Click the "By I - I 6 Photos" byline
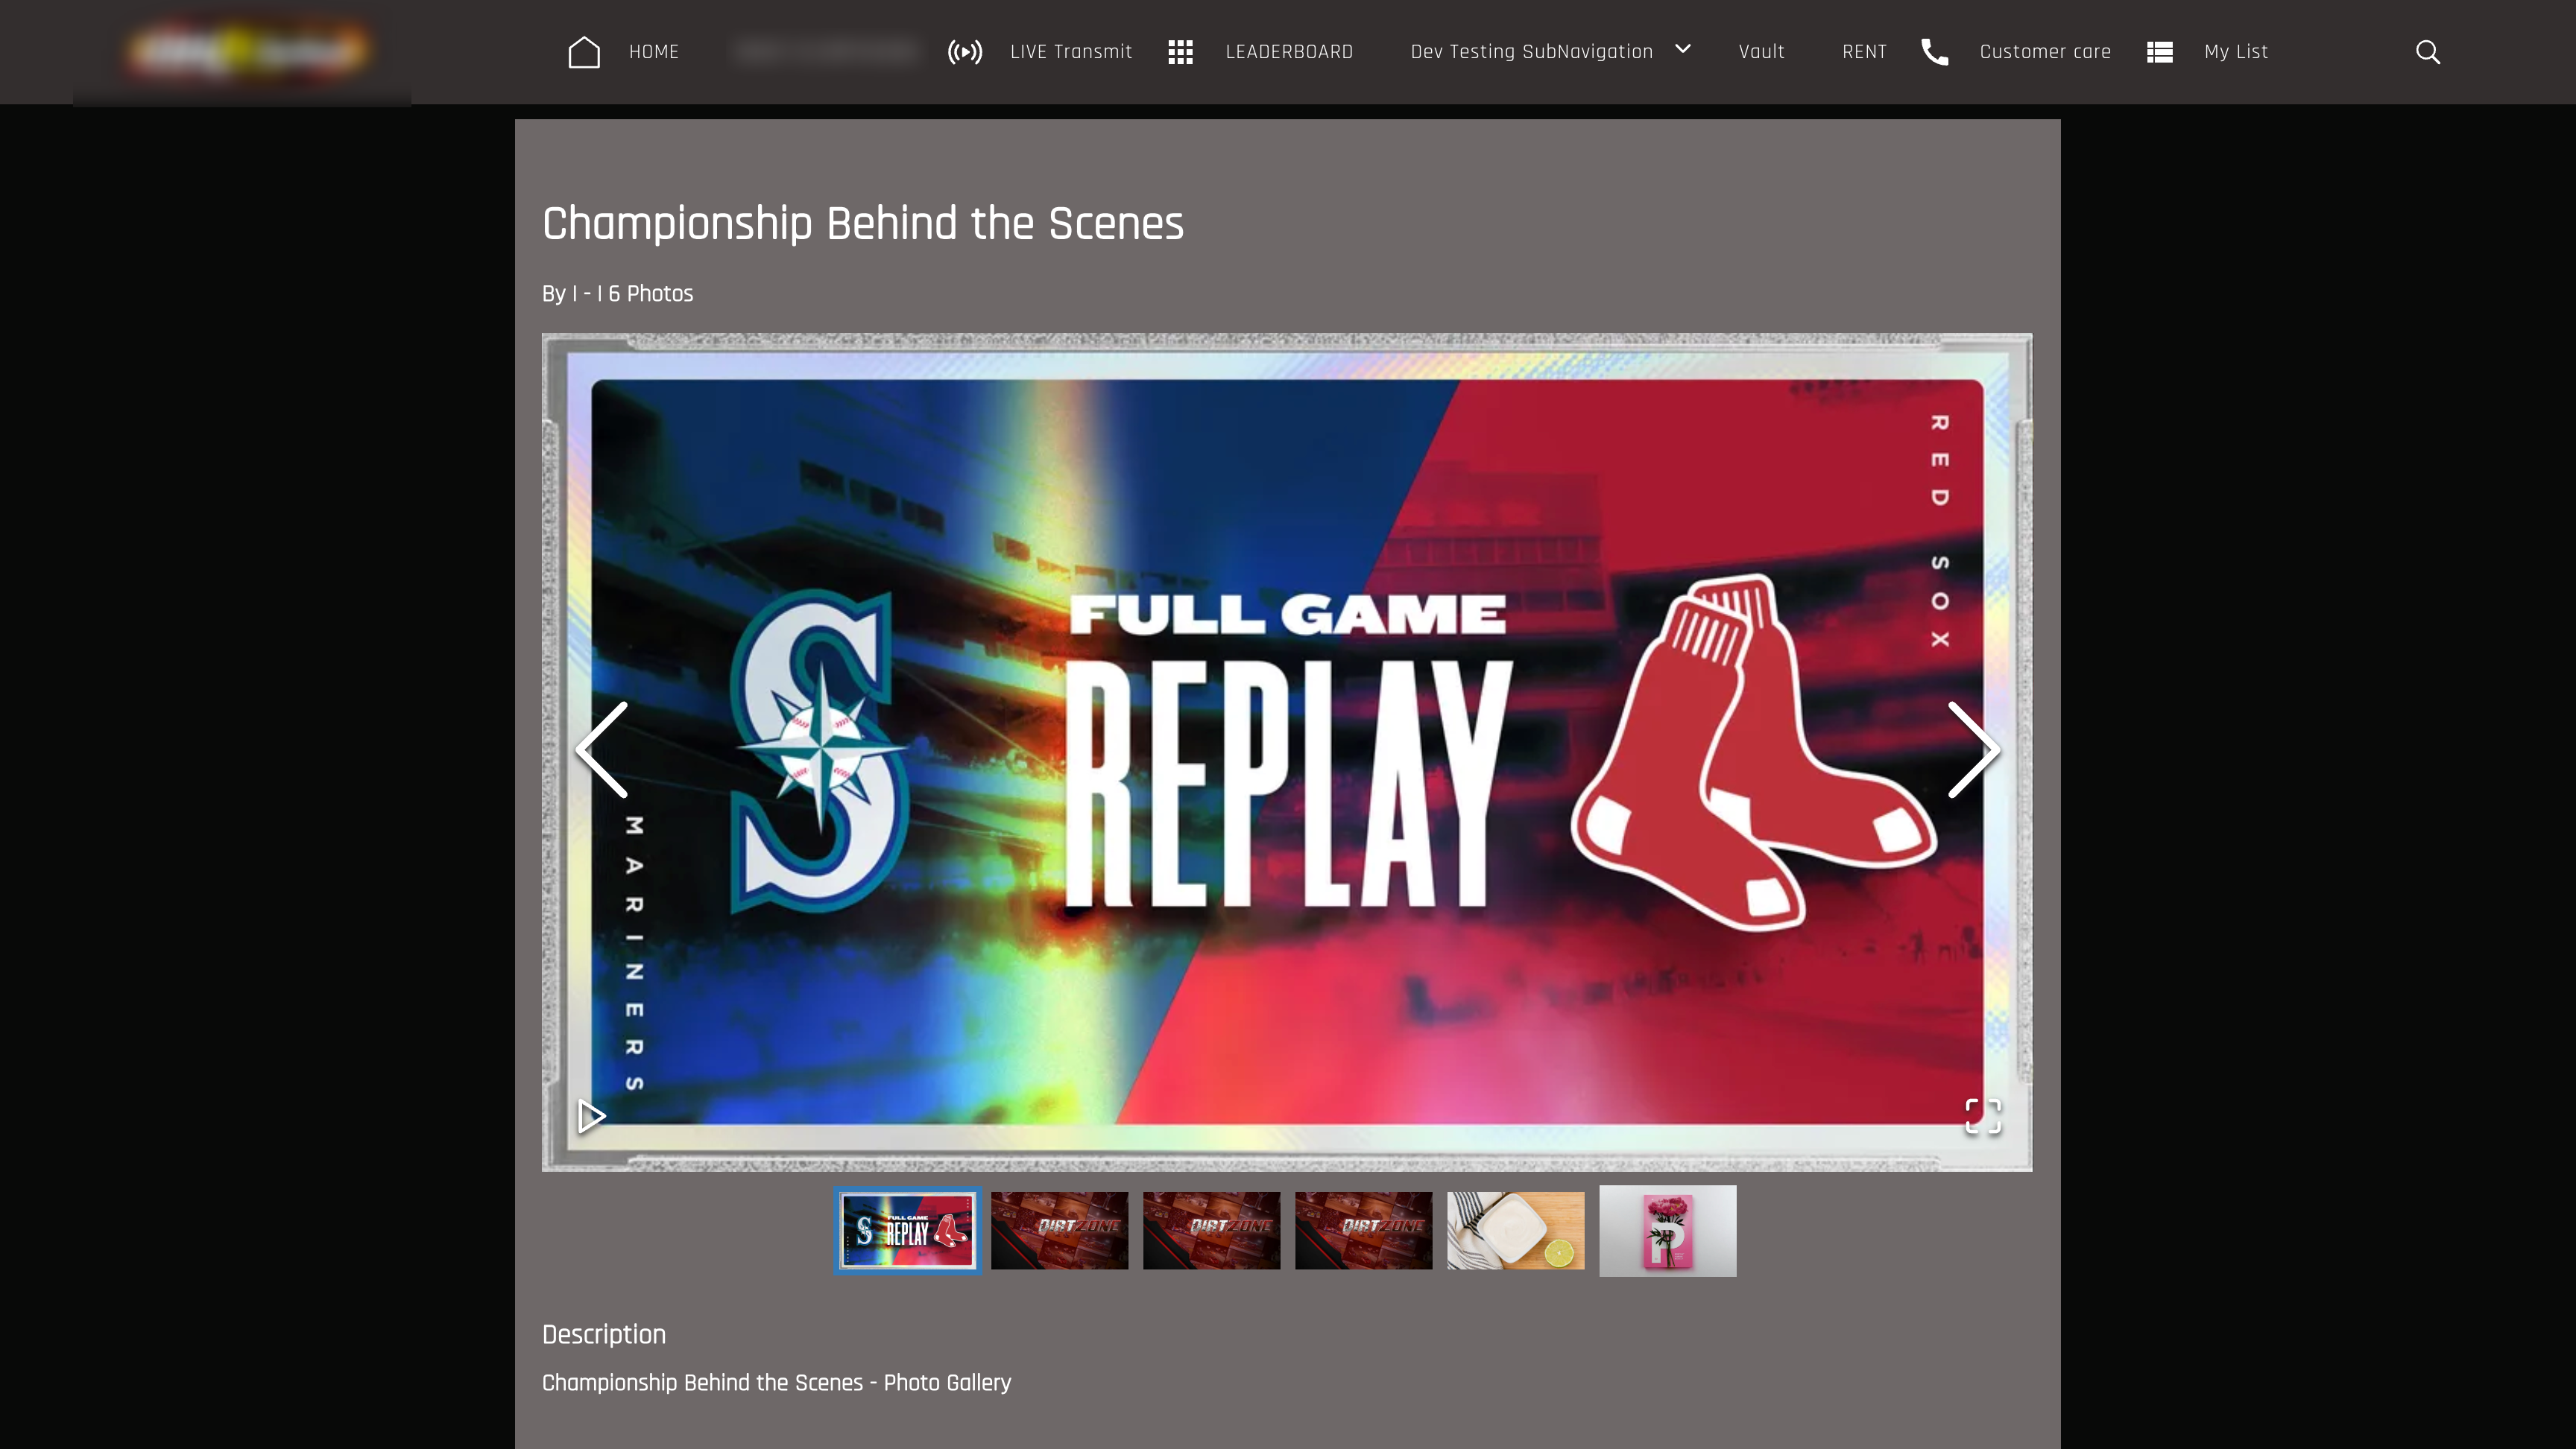The image size is (2576, 1449). pyautogui.click(x=618, y=294)
